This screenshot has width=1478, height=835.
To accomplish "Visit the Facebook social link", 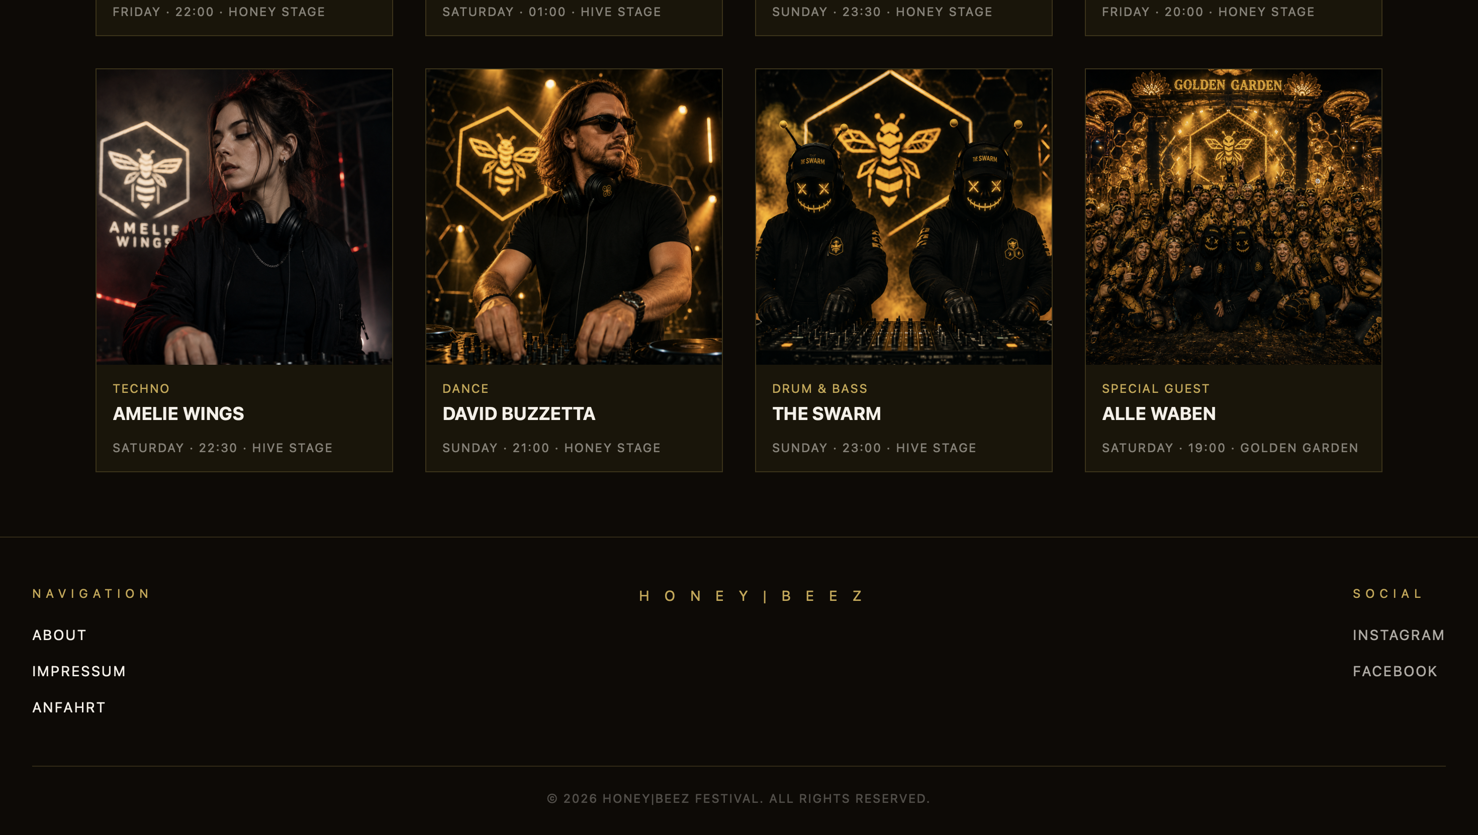I will click(1395, 671).
